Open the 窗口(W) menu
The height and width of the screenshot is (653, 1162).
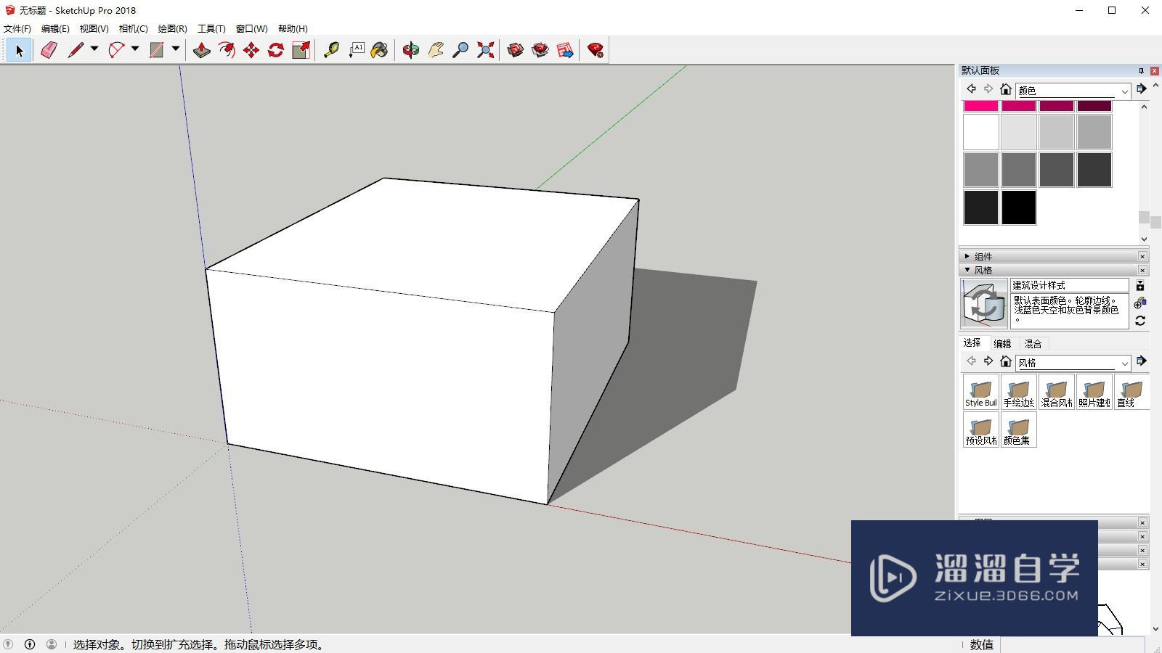pos(252,29)
